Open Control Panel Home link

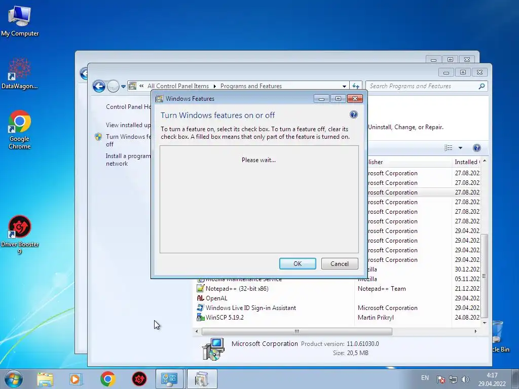[x=129, y=107]
